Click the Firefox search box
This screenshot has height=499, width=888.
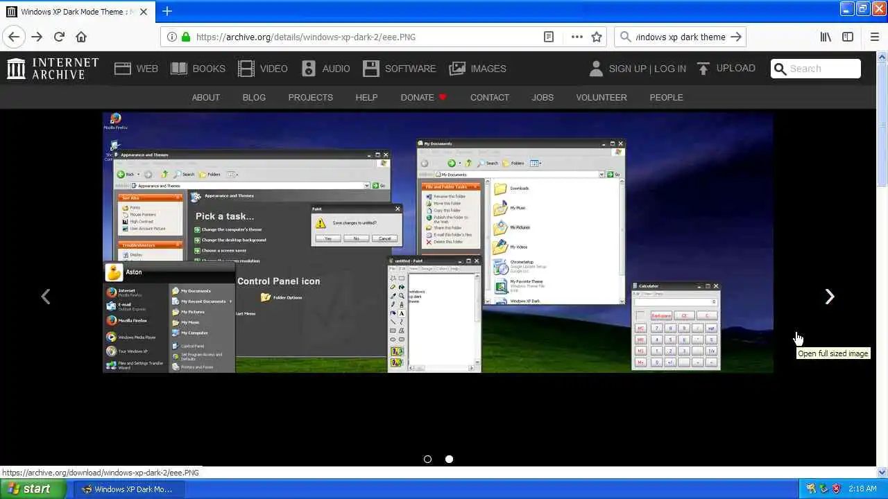pos(680,37)
